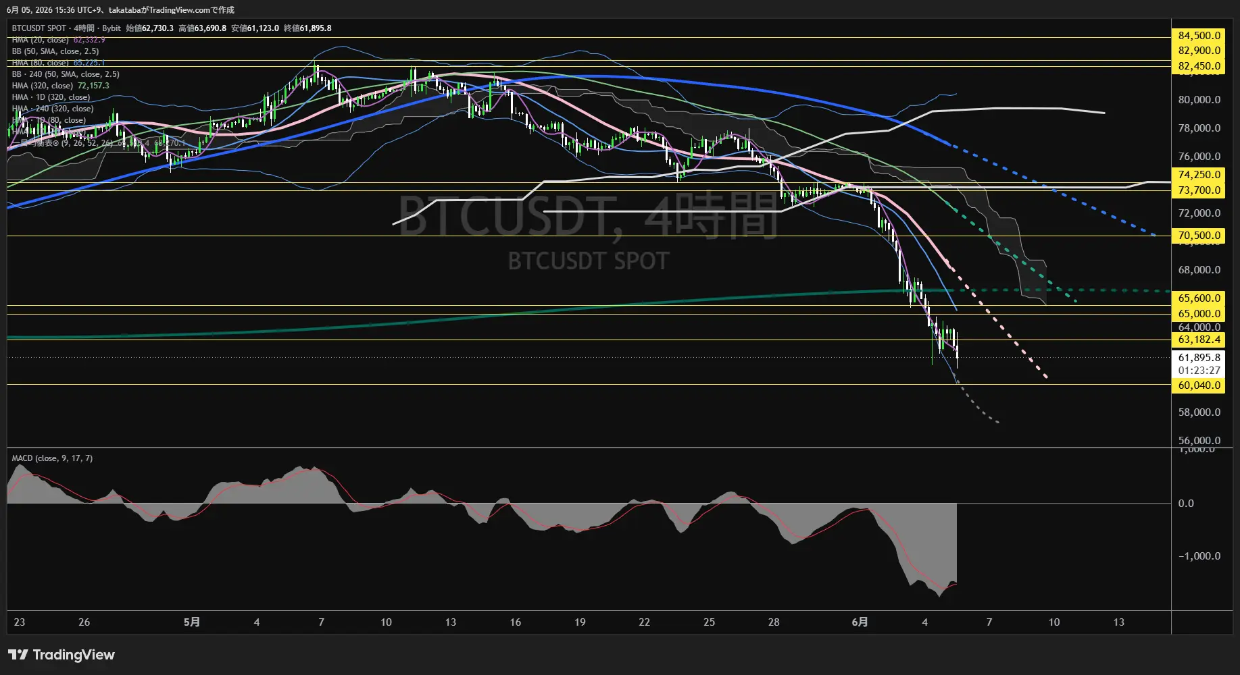Click the MACD −1,000.0 scale value
This screenshot has height=675, width=1240.
click(x=1199, y=556)
